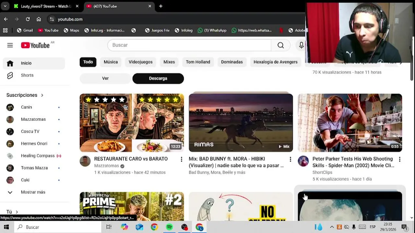Image resolution: width=415 pixels, height=233 pixels.
Task: Select the Hexalogía de Avengers chip
Action: (x=275, y=62)
